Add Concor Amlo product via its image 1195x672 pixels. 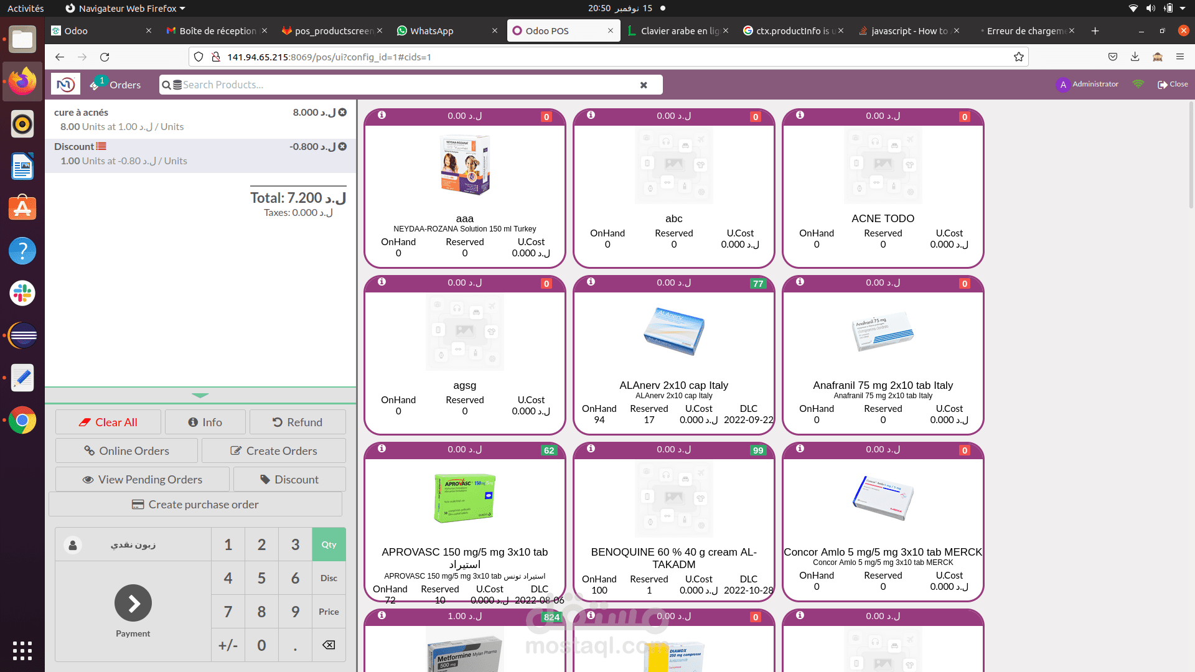(x=883, y=498)
